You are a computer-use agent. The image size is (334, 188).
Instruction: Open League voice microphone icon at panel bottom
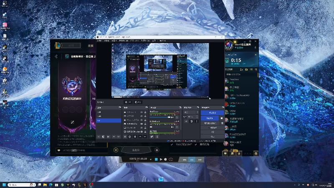[239, 153]
